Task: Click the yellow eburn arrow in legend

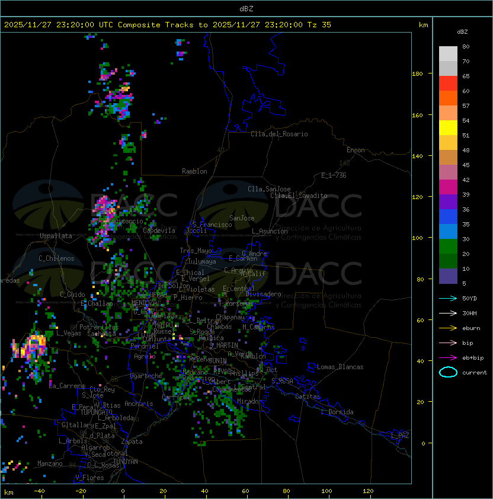Action: (448, 328)
